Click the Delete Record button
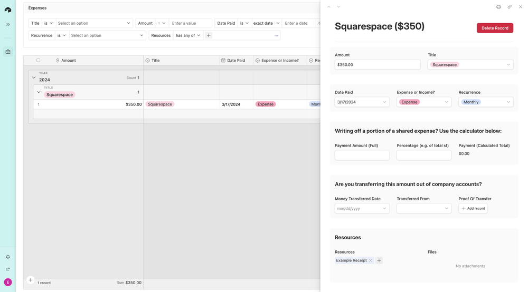 click(495, 28)
